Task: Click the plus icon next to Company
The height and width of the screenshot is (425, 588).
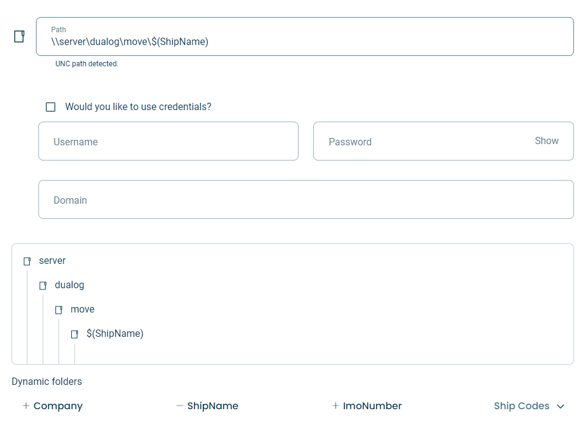Action: 26,406
